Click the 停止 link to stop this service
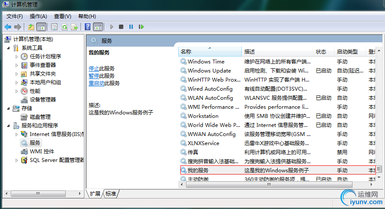Image resolution: width=385 pixels, height=209 pixels. (94, 69)
